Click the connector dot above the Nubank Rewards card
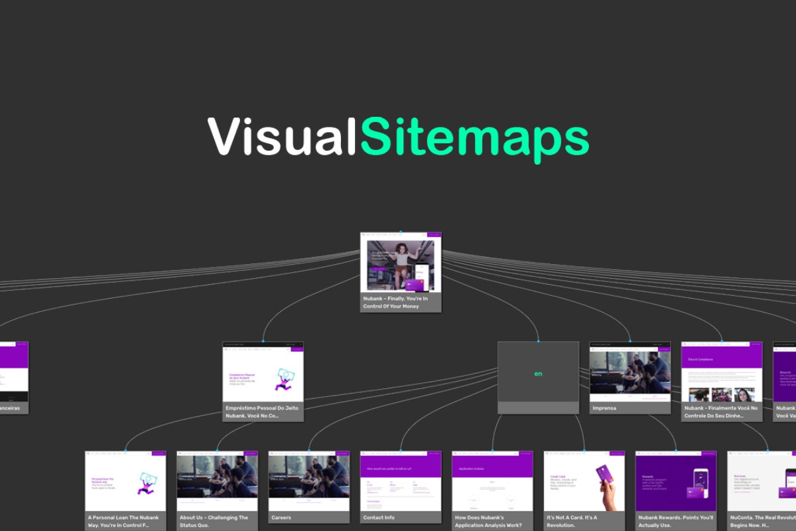The width and height of the screenshot is (796, 531). point(676,451)
